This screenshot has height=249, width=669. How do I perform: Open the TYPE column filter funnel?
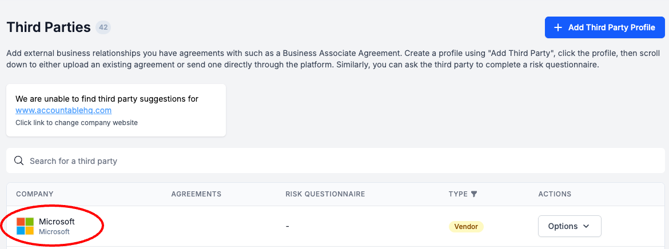click(x=474, y=194)
